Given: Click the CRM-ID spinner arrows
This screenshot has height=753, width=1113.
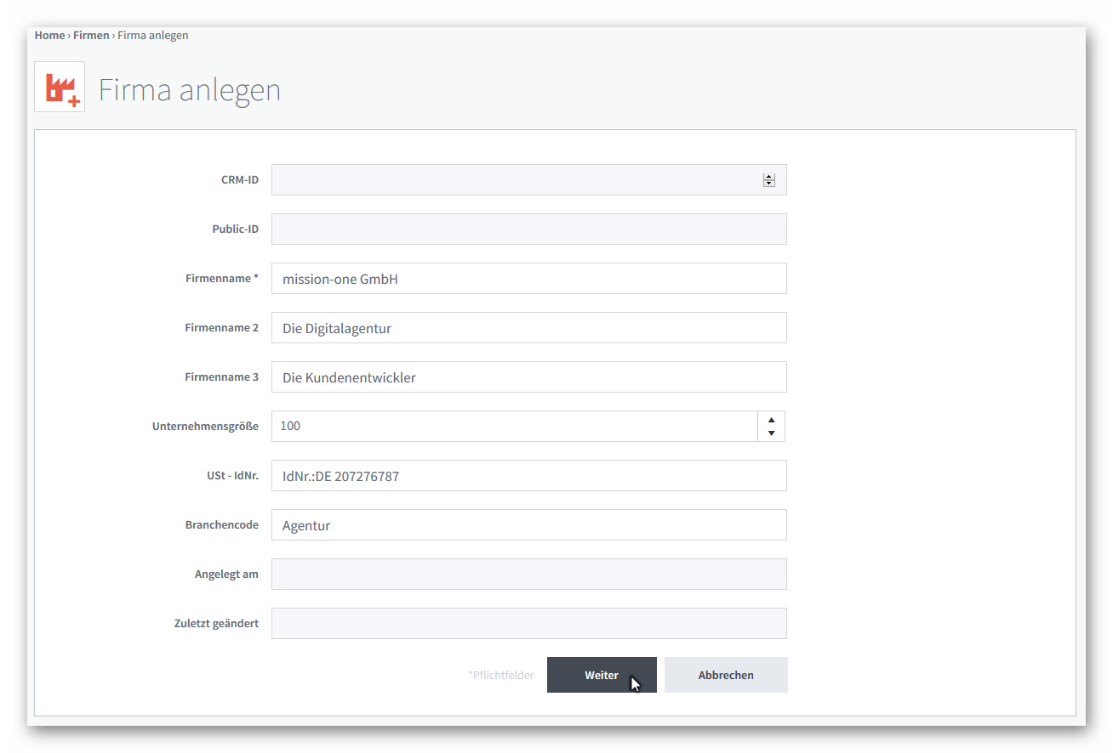Looking at the screenshot, I should pos(769,180).
